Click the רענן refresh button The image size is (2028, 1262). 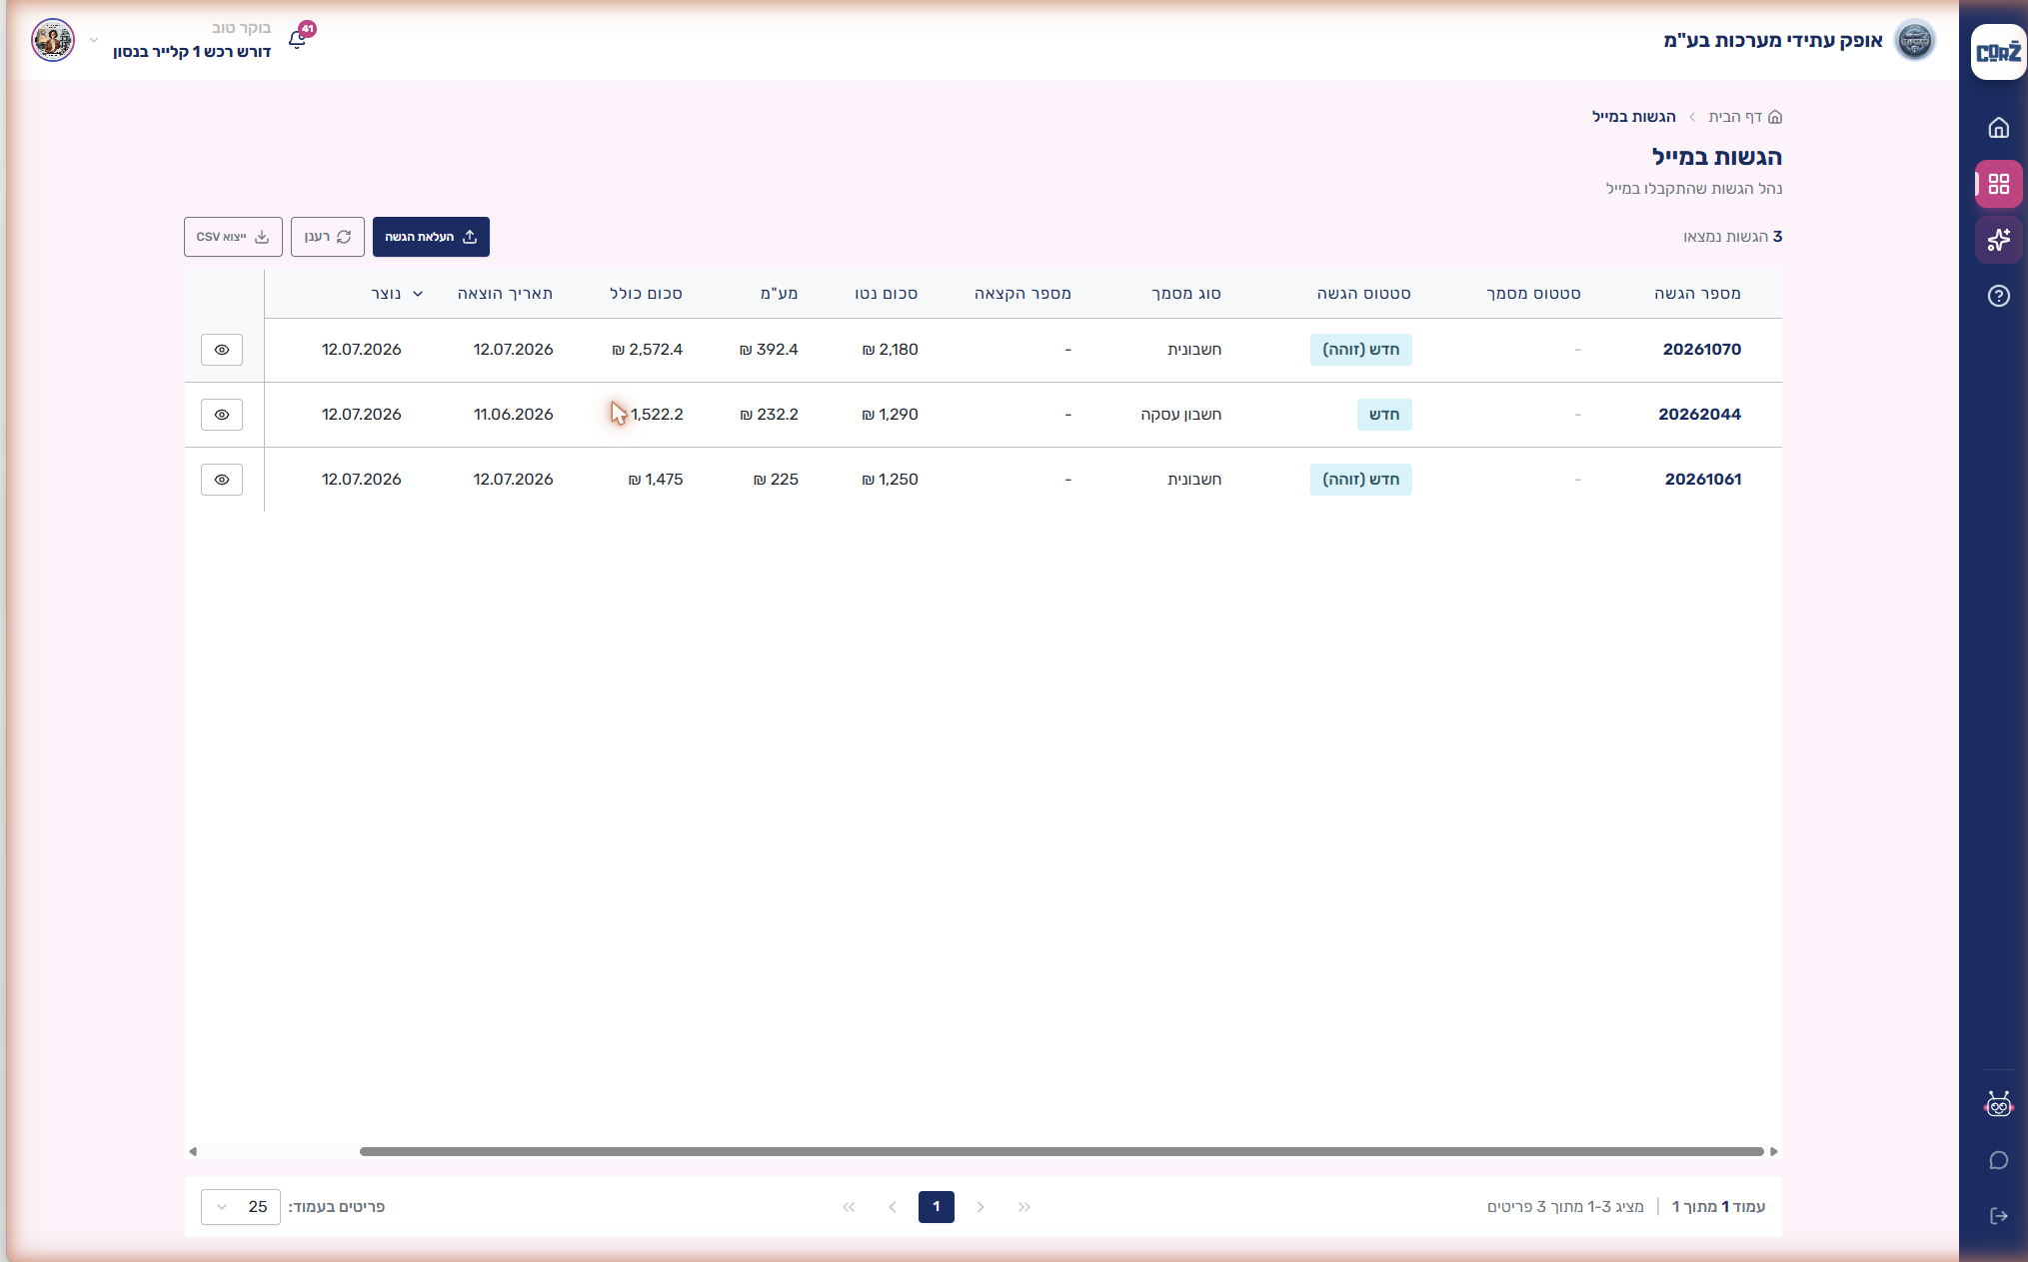pos(328,237)
